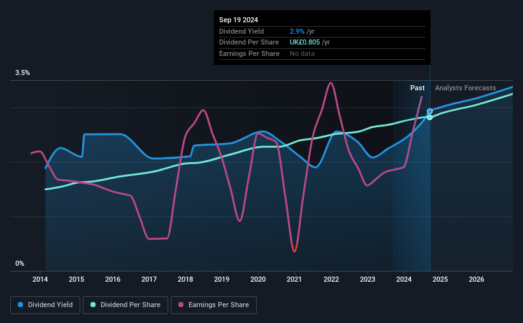This screenshot has width=523, height=323.
Task: Click the 2015 x-axis label
Action: [76, 279]
